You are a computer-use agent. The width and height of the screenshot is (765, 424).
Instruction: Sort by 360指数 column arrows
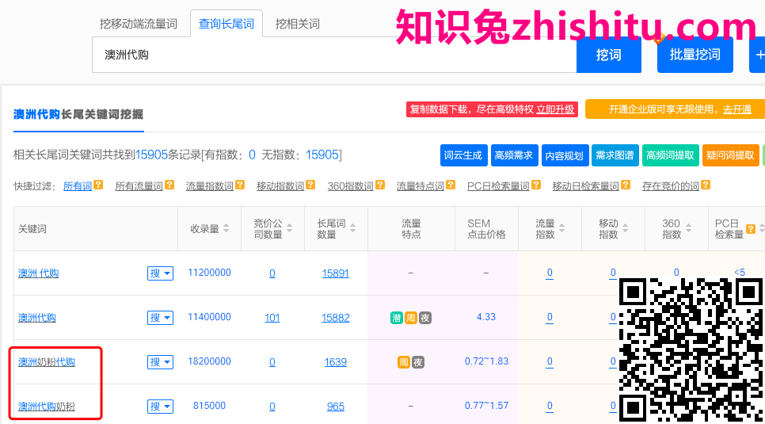[688, 228]
